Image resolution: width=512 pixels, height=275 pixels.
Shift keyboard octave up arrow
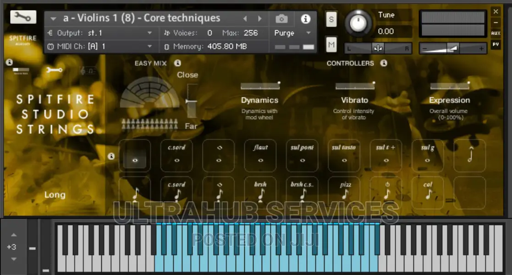(x=14, y=235)
